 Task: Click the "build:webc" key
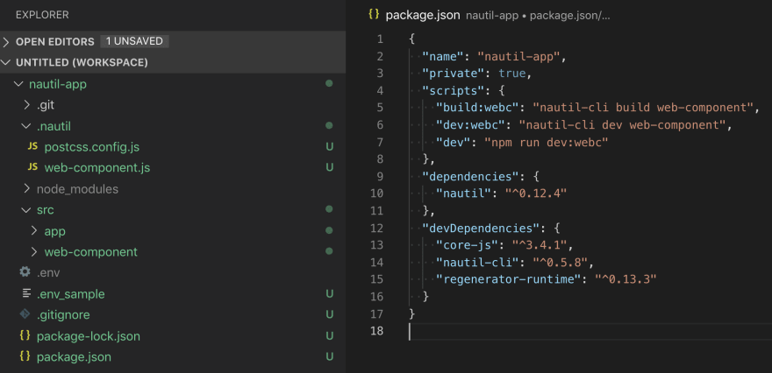[477, 108]
